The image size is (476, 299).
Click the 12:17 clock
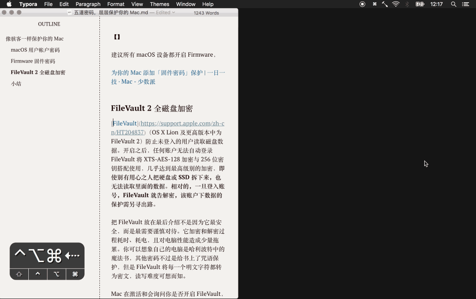click(x=436, y=4)
